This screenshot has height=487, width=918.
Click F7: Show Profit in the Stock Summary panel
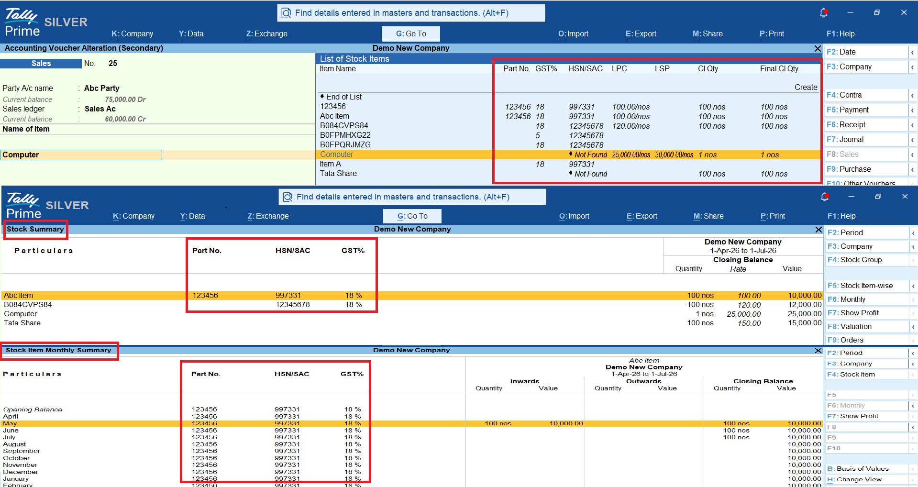[x=867, y=313]
